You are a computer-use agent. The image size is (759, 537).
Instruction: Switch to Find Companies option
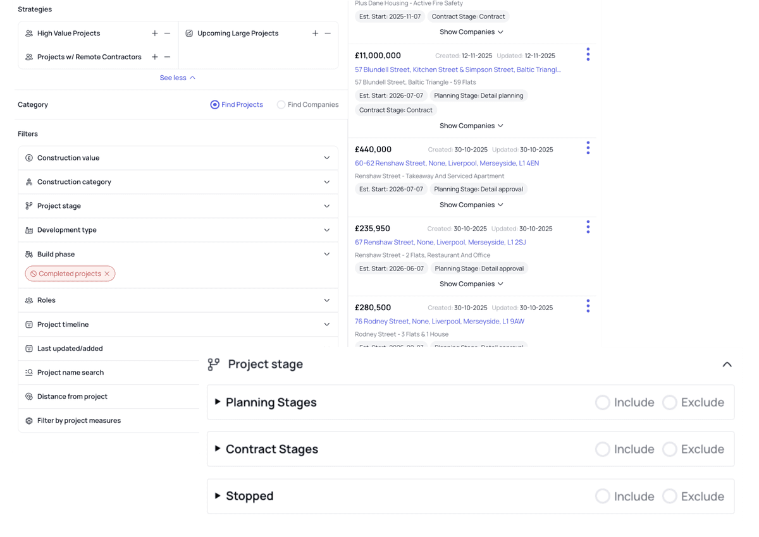coord(281,104)
